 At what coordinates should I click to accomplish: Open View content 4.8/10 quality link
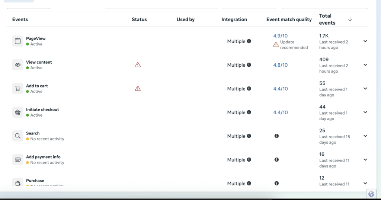281,65
